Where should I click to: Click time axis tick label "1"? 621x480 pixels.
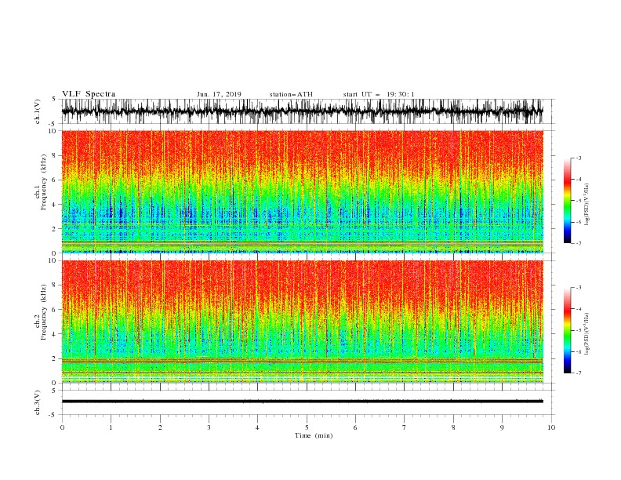[x=111, y=427]
